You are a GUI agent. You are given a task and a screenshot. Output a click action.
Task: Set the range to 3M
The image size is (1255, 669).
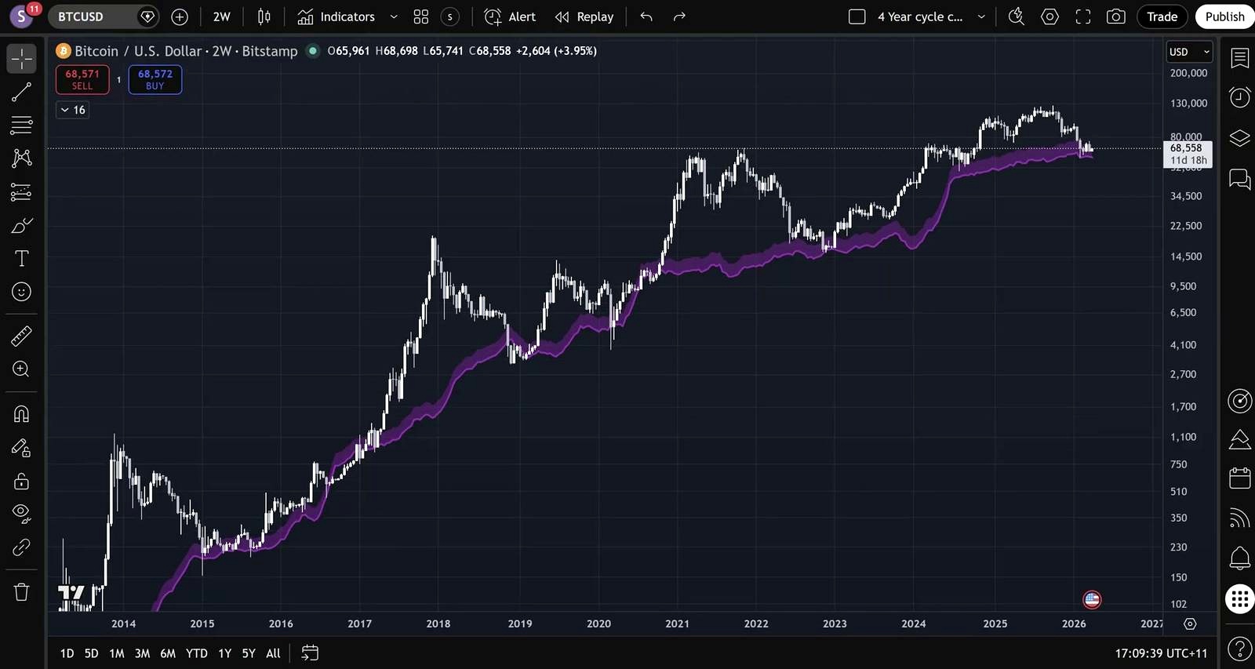pos(142,653)
